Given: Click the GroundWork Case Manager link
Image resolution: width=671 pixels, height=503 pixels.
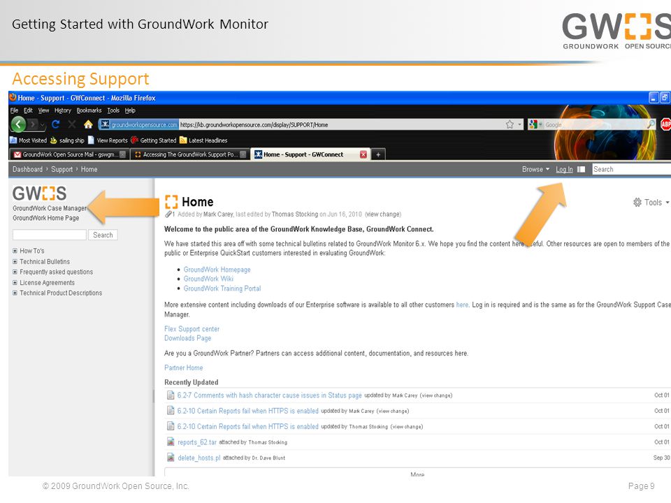Looking at the screenshot, I should click(49, 208).
